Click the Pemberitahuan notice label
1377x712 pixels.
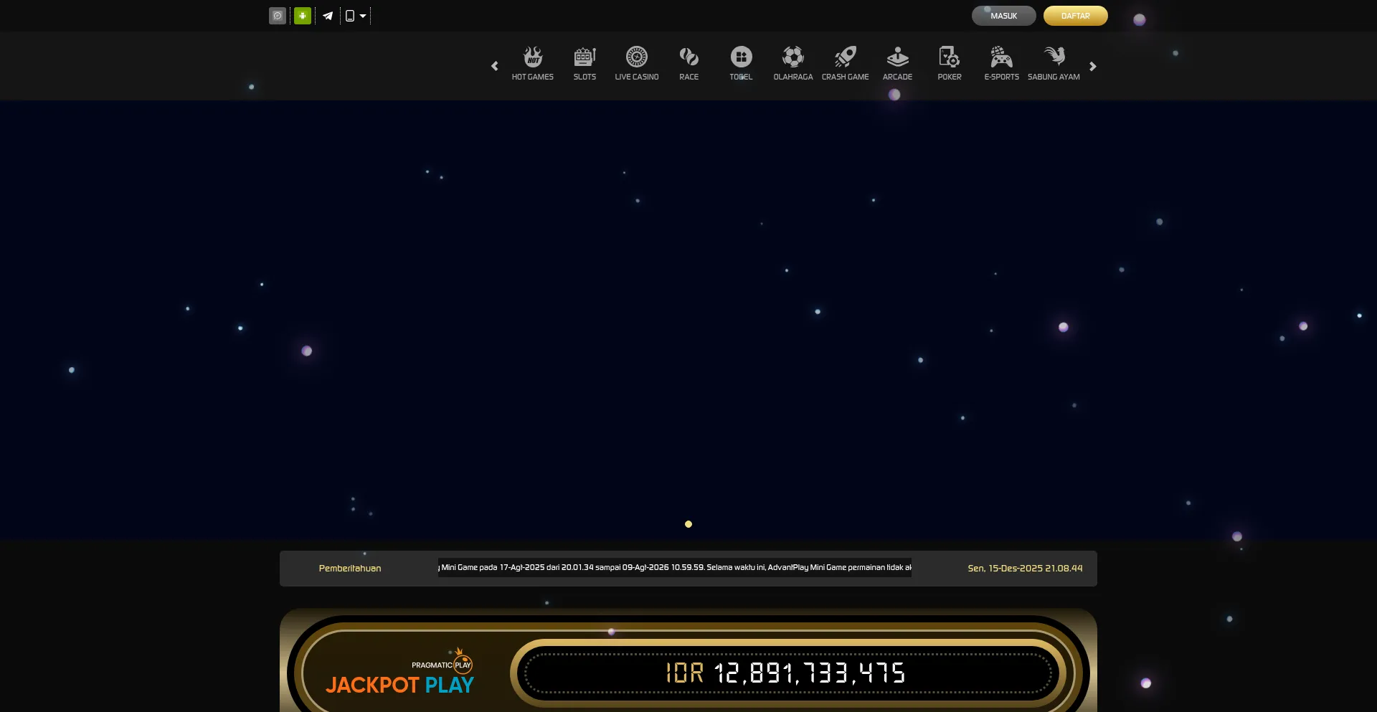point(350,569)
